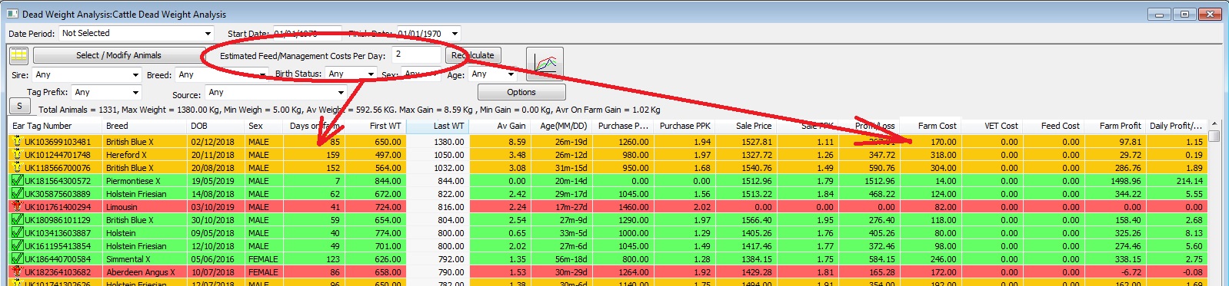
Task: Click the feed/management costs per day field
Action: click(x=416, y=54)
